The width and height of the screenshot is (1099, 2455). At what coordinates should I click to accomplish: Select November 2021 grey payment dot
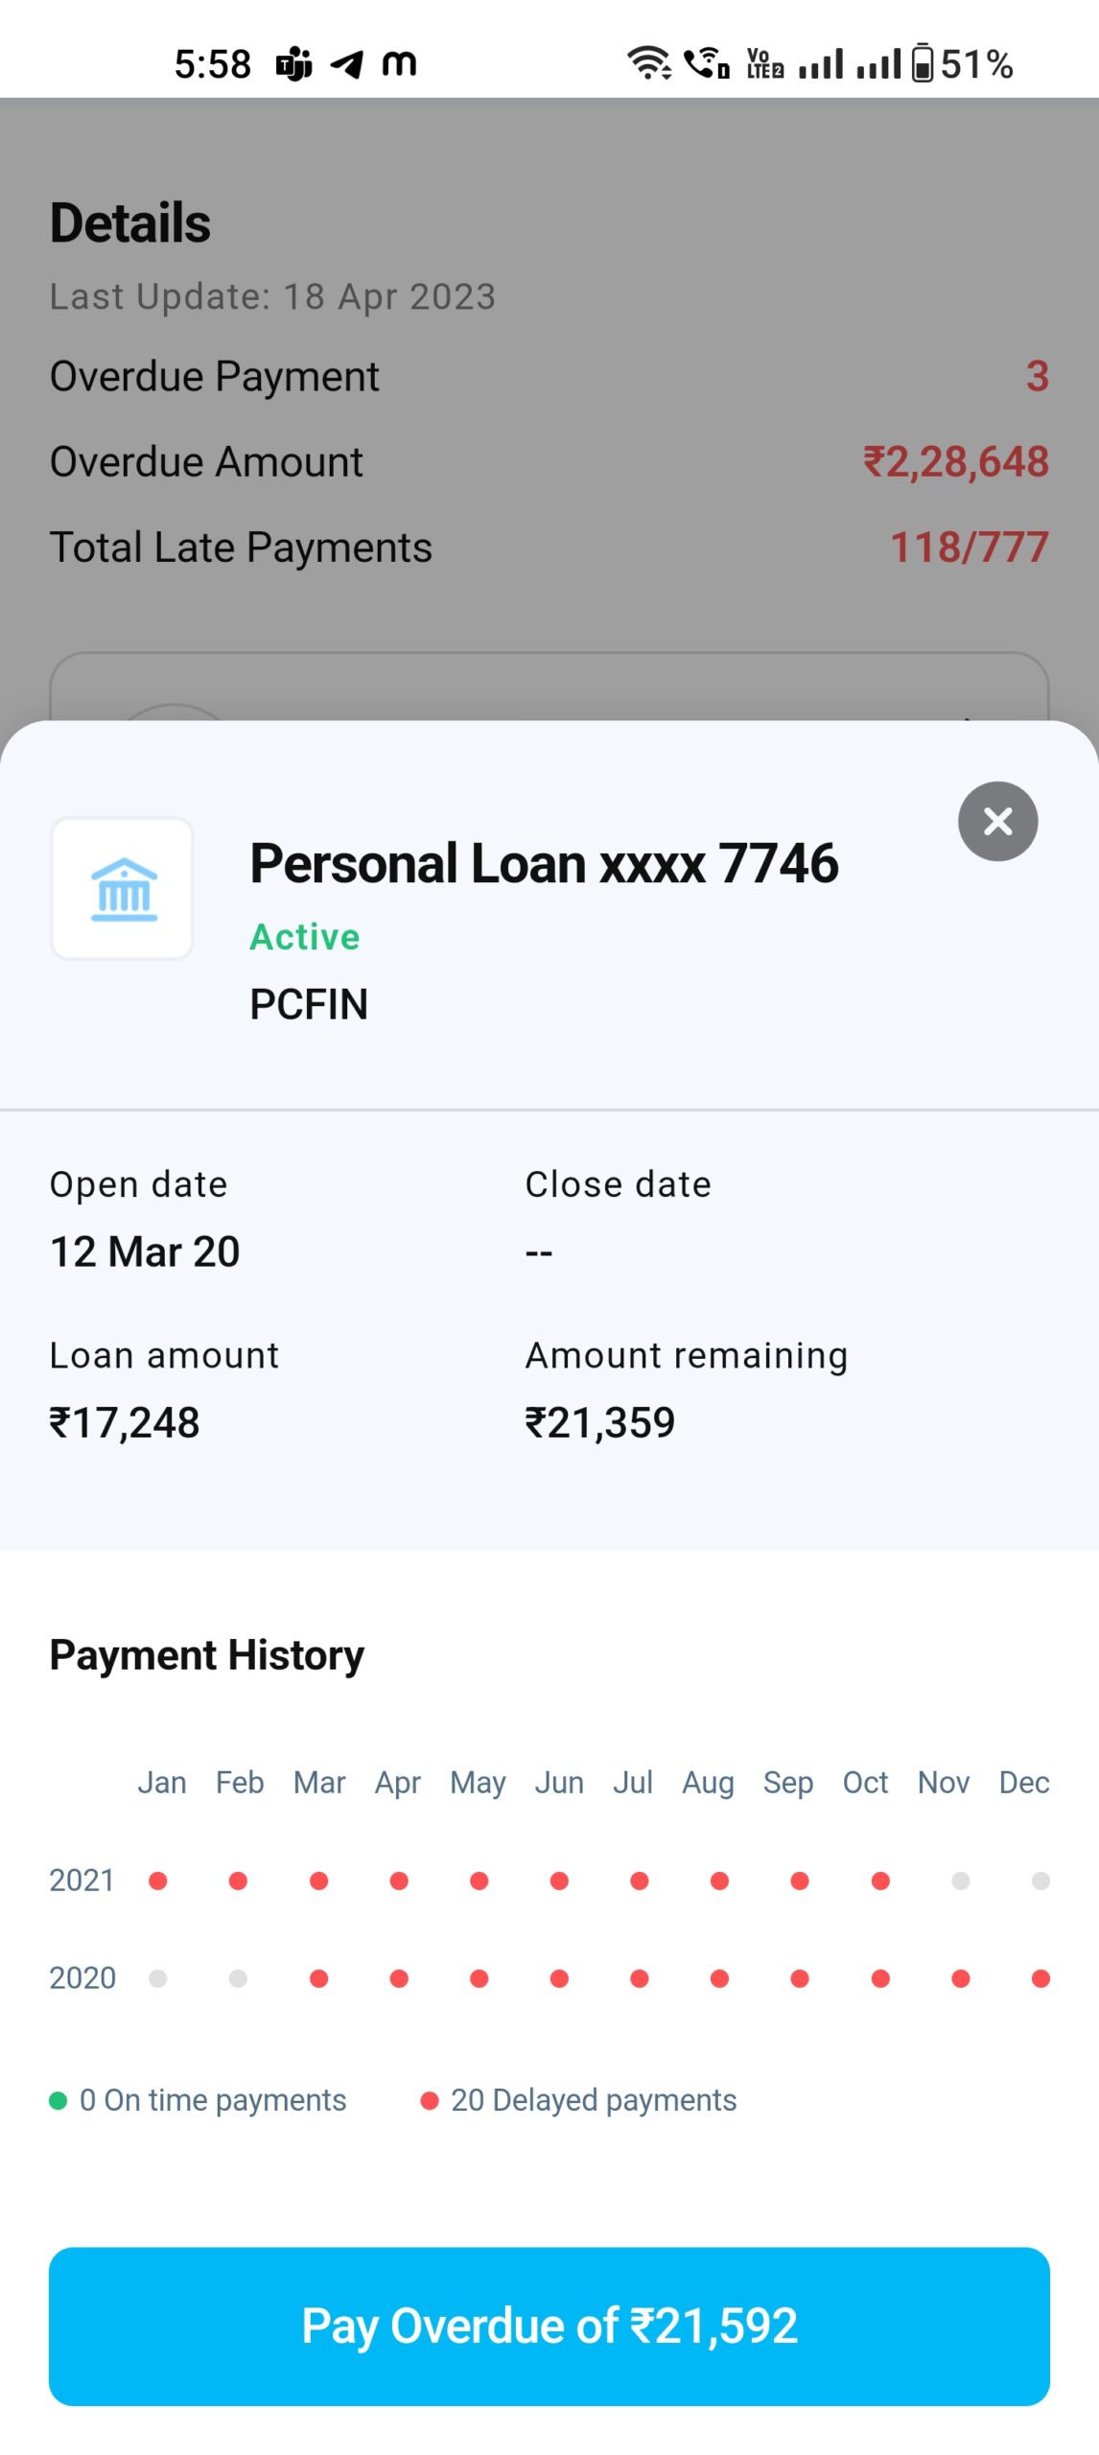coord(960,1881)
